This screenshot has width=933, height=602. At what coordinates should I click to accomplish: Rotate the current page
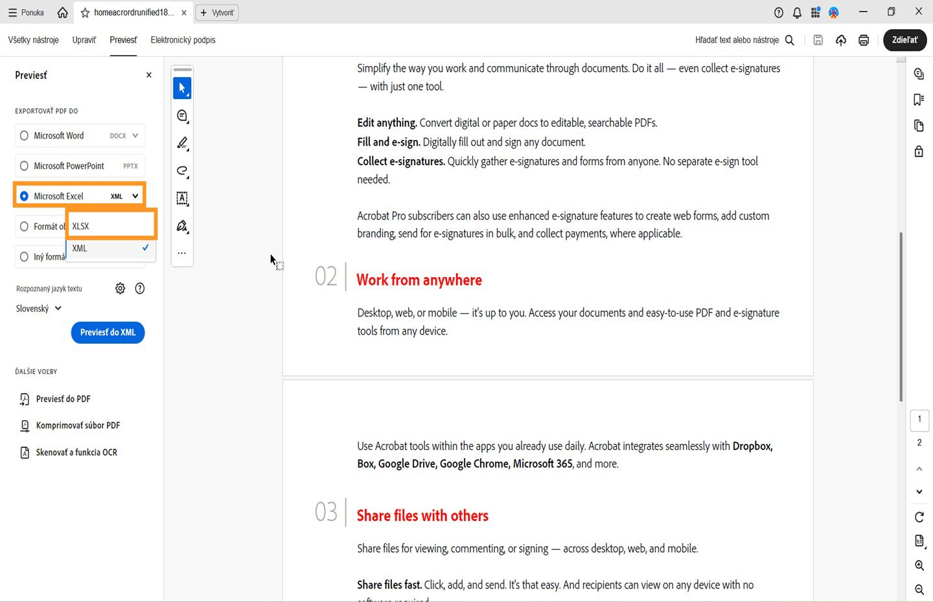point(919,517)
